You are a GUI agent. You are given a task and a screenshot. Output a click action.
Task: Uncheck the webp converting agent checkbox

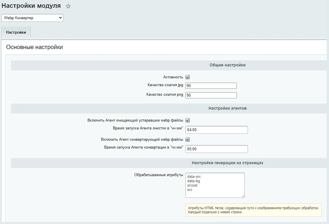[x=187, y=140]
